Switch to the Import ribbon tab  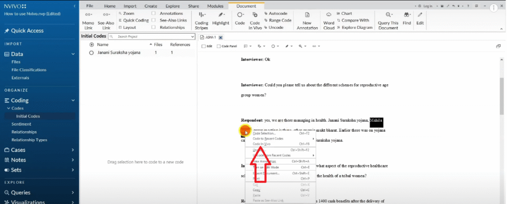130,6
